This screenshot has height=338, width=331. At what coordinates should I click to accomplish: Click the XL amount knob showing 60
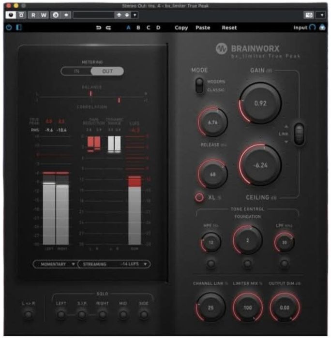coord(213,174)
